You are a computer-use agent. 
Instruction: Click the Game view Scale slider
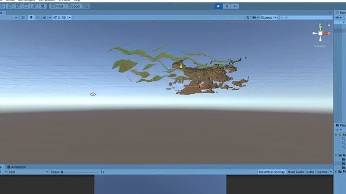point(81,172)
